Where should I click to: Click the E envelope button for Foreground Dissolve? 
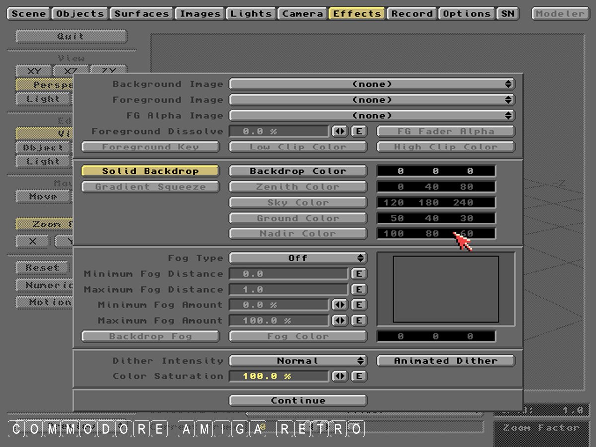(x=359, y=132)
